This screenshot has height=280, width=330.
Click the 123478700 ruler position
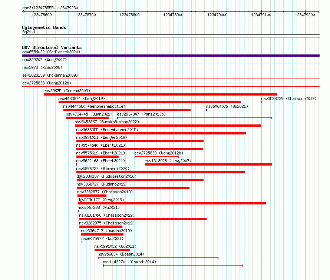tap(86, 15)
